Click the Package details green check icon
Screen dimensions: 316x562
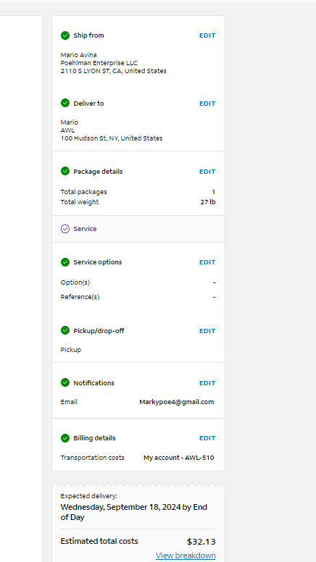pos(65,172)
